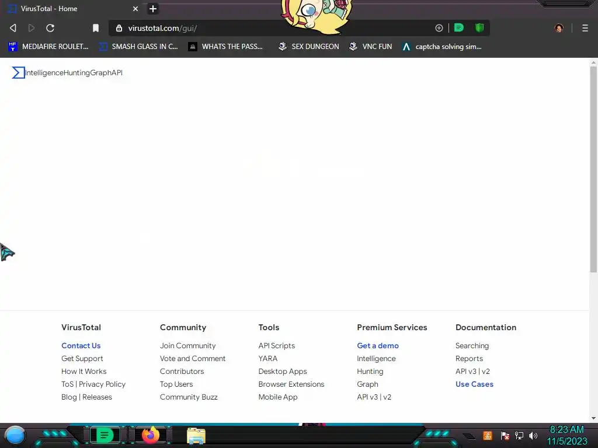This screenshot has height=448, width=598.
Task: Open Community Buzz link
Action: click(189, 397)
